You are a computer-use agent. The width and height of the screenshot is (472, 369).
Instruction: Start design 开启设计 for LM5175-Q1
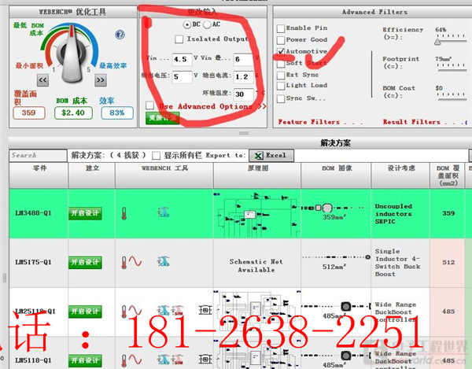coord(85,263)
